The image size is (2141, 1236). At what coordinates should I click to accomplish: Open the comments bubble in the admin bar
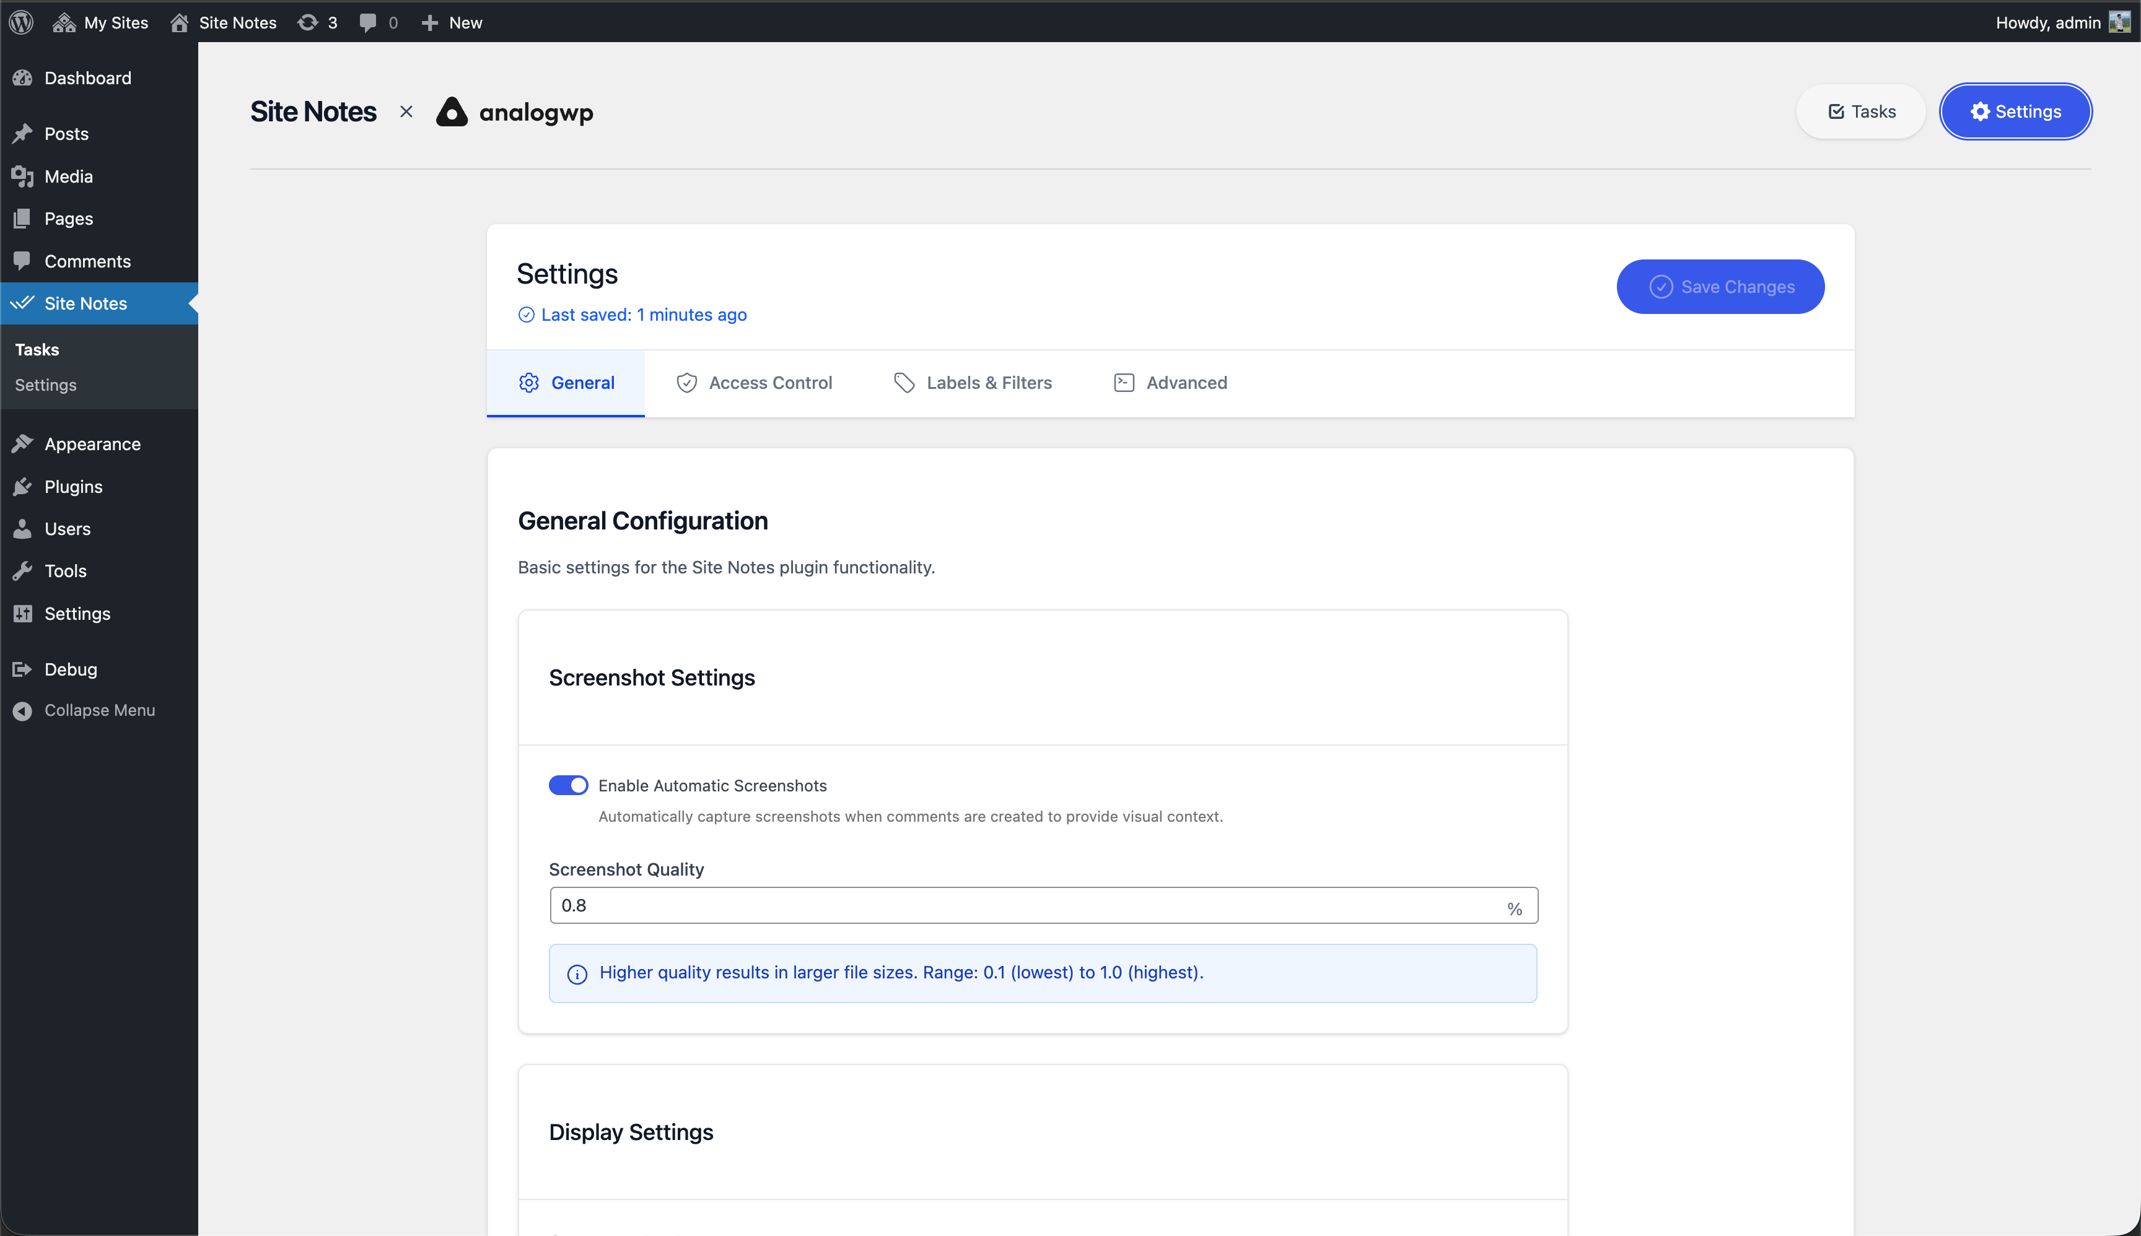coord(370,22)
